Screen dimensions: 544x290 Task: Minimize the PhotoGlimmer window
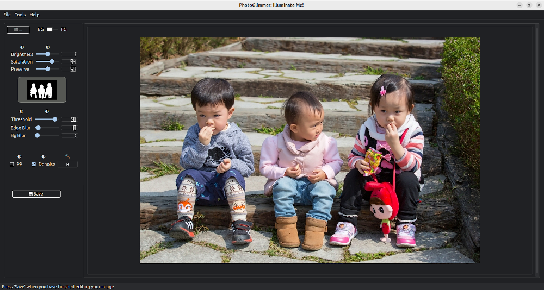point(520,5)
